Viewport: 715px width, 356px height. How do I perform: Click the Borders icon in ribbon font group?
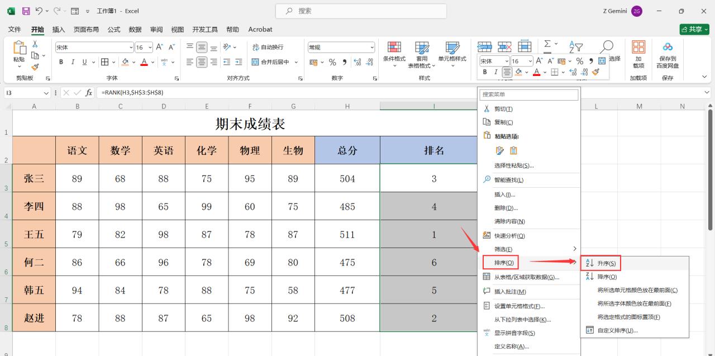[x=104, y=62]
